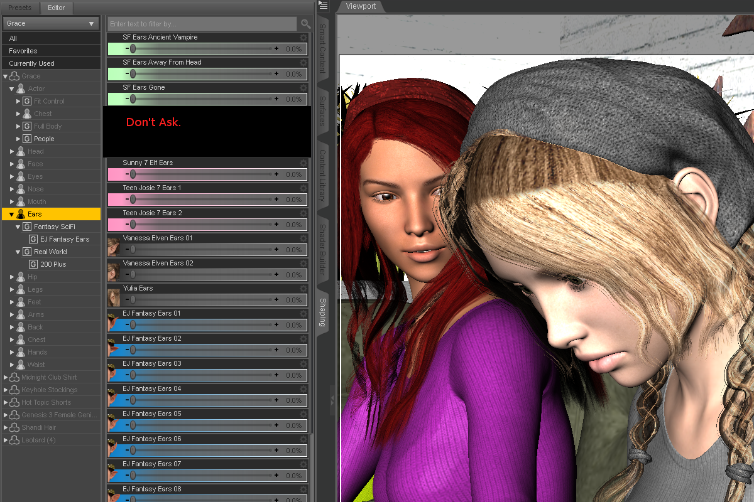Image resolution: width=754 pixels, height=502 pixels.
Task: Click minus on EJ Fantasy Ears 02 slider
Action: [127, 350]
